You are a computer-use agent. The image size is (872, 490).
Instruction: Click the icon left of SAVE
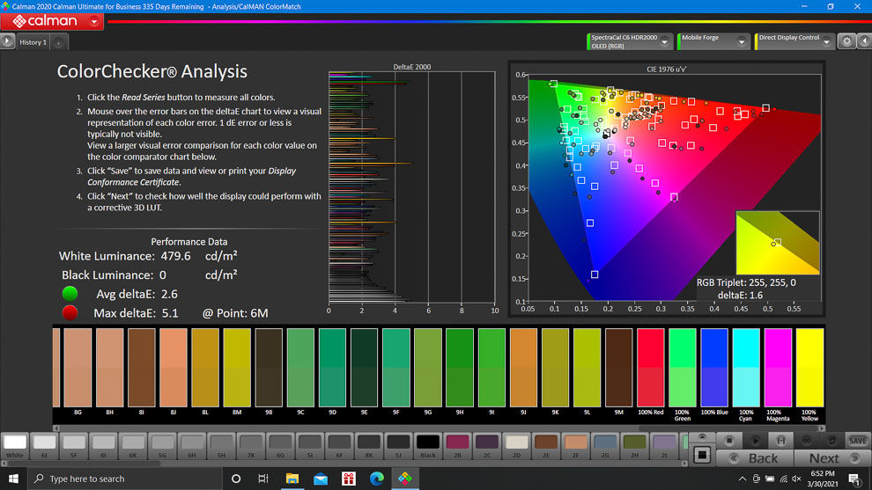pyautogui.click(x=831, y=441)
